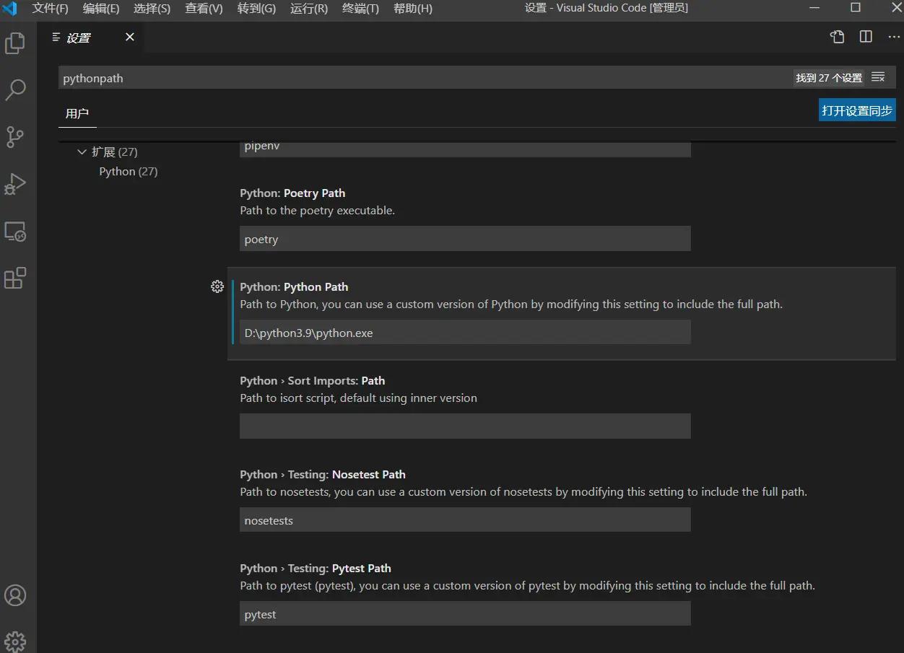904x653 pixels.
Task: Click the Python: Python Path heading
Action: coord(294,286)
